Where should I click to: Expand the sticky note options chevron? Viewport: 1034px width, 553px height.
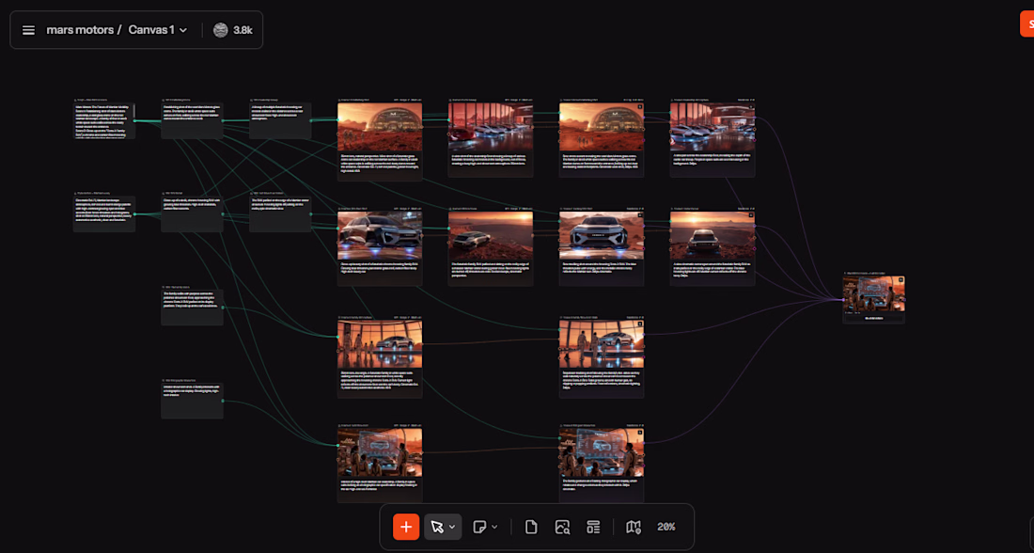point(494,527)
